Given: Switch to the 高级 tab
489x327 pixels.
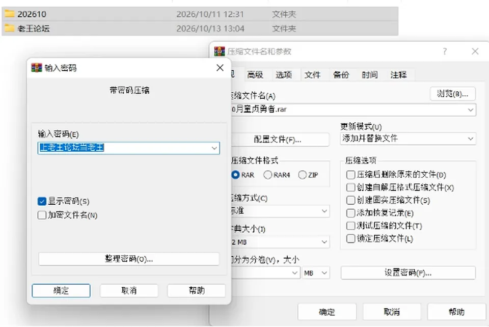Looking at the screenshot, I should pos(255,75).
